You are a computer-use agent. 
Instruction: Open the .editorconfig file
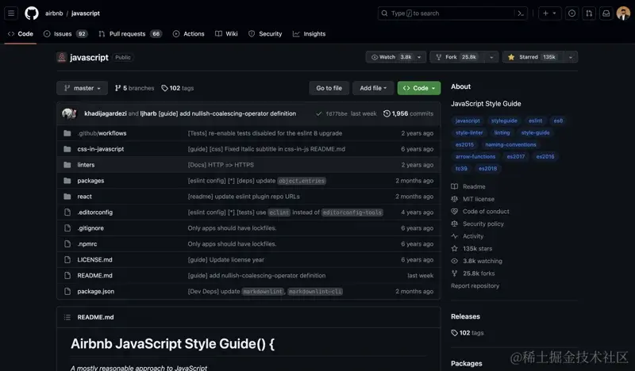94,212
